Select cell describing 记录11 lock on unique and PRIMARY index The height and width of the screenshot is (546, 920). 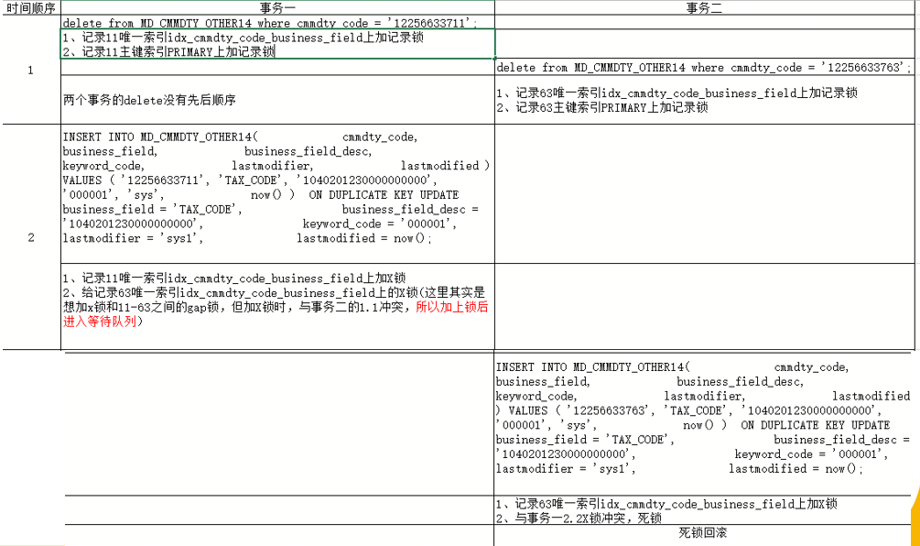point(277,45)
